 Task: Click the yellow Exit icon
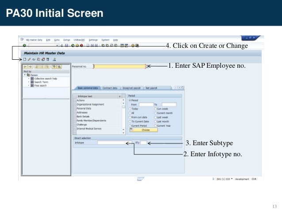(77, 46)
